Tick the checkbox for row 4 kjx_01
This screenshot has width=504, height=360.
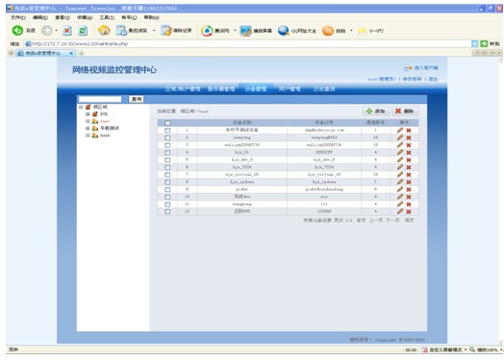(167, 153)
